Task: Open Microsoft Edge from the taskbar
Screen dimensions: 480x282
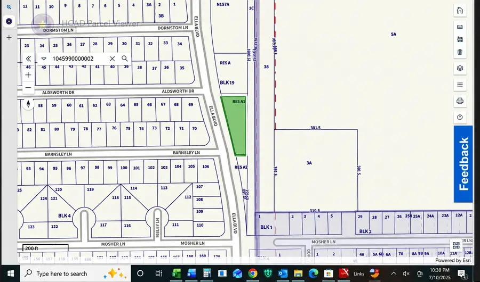Action: [x=313, y=273]
